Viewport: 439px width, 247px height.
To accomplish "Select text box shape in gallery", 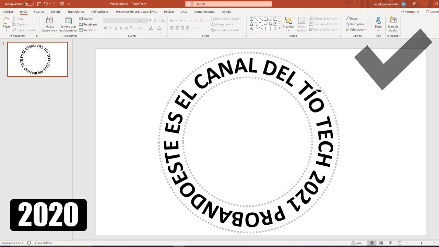I will pyautogui.click(x=251, y=19).
